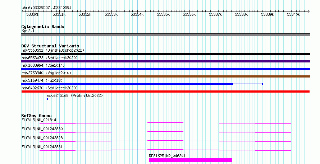Viewport: 320px width, 164px height.
Task: Click the ELOVL5|NM_021814 transcript label
Action: pyautogui.click(x=39, y=120)
